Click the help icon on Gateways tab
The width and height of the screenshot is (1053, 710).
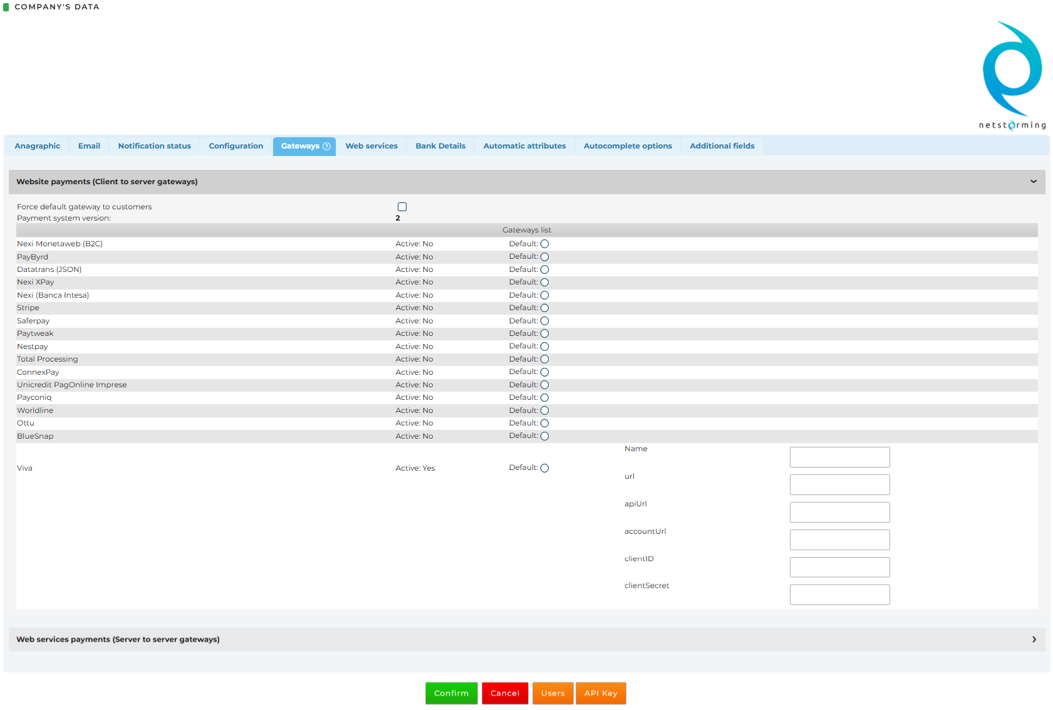pyautogui.click(x=326, y=147)
